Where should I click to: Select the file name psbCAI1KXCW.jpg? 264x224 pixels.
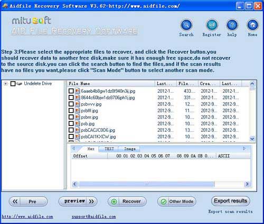click(x=98, y=137)
